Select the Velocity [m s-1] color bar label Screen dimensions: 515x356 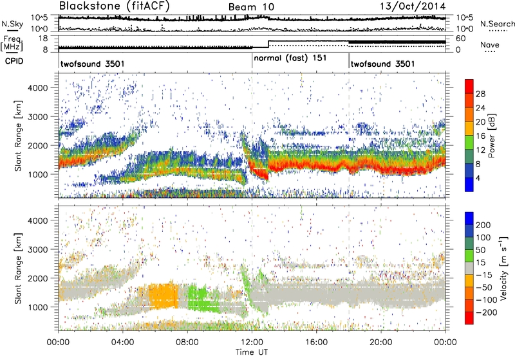[503, 268]
